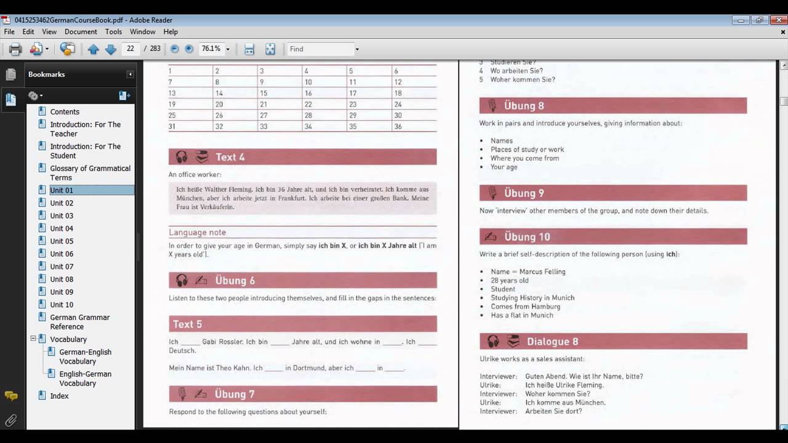
Task: Jump to the Unit 09 bookmark
Action: (x=62, y=292)
